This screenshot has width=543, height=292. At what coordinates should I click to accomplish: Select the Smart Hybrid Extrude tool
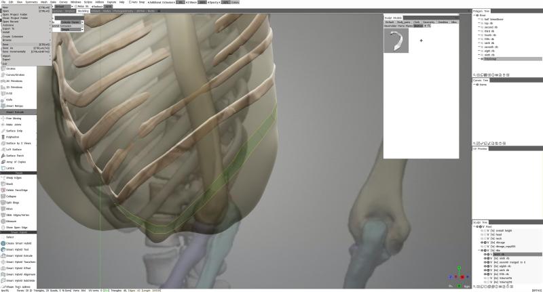click(19, 255)
